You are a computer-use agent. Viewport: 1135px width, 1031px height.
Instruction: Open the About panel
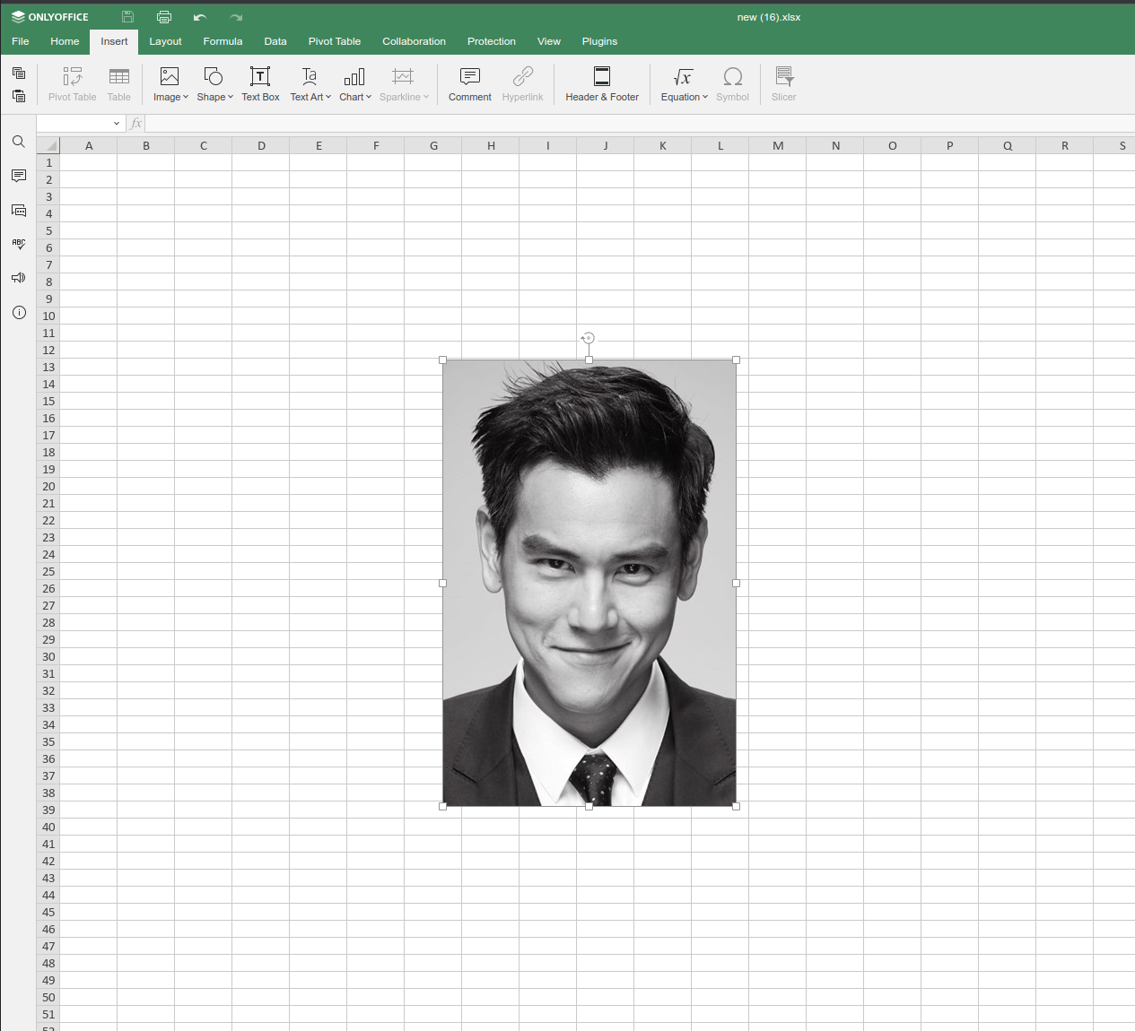coord(19,312)
